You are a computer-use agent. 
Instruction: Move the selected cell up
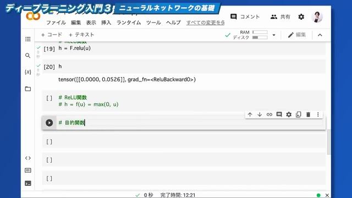coord(250,114)
